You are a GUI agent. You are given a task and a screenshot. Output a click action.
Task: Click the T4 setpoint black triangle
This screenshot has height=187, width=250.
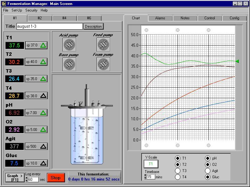tap(43, 96)
